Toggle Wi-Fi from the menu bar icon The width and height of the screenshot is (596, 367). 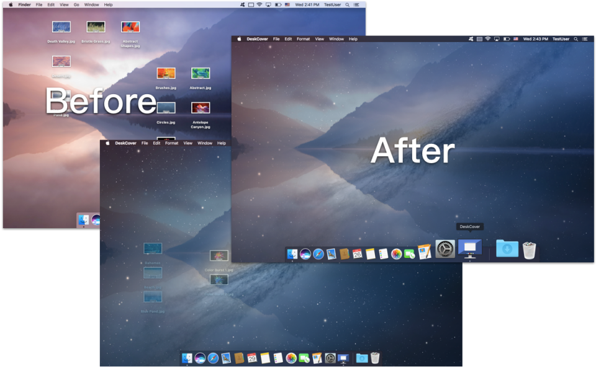tap(488, 38)
